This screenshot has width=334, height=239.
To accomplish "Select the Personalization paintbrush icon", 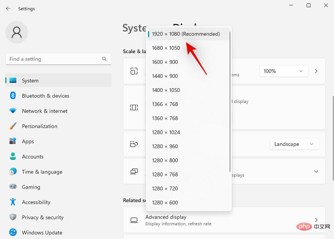I will 13,126.
